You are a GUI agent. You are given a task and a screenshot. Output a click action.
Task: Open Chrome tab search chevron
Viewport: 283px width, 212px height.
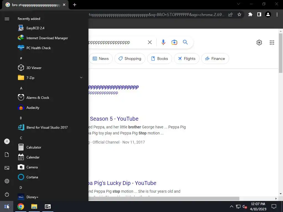(239, 4)
